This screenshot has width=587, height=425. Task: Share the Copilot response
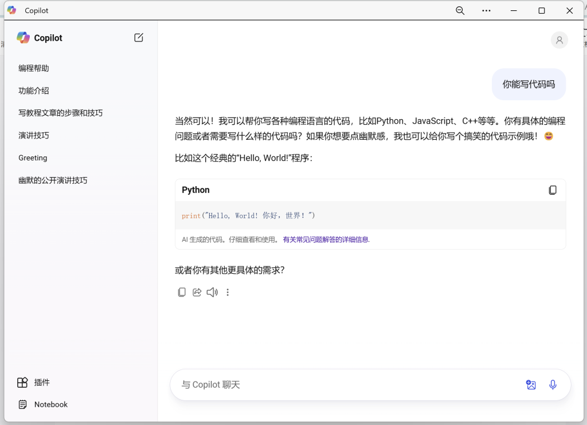coord(197,292)
